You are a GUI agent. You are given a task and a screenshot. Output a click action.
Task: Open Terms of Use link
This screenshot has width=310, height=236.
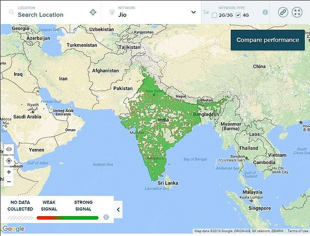click(298, 231)
